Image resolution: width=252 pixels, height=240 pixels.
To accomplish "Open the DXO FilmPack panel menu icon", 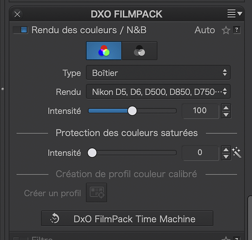I will click(x=234, y=14).
